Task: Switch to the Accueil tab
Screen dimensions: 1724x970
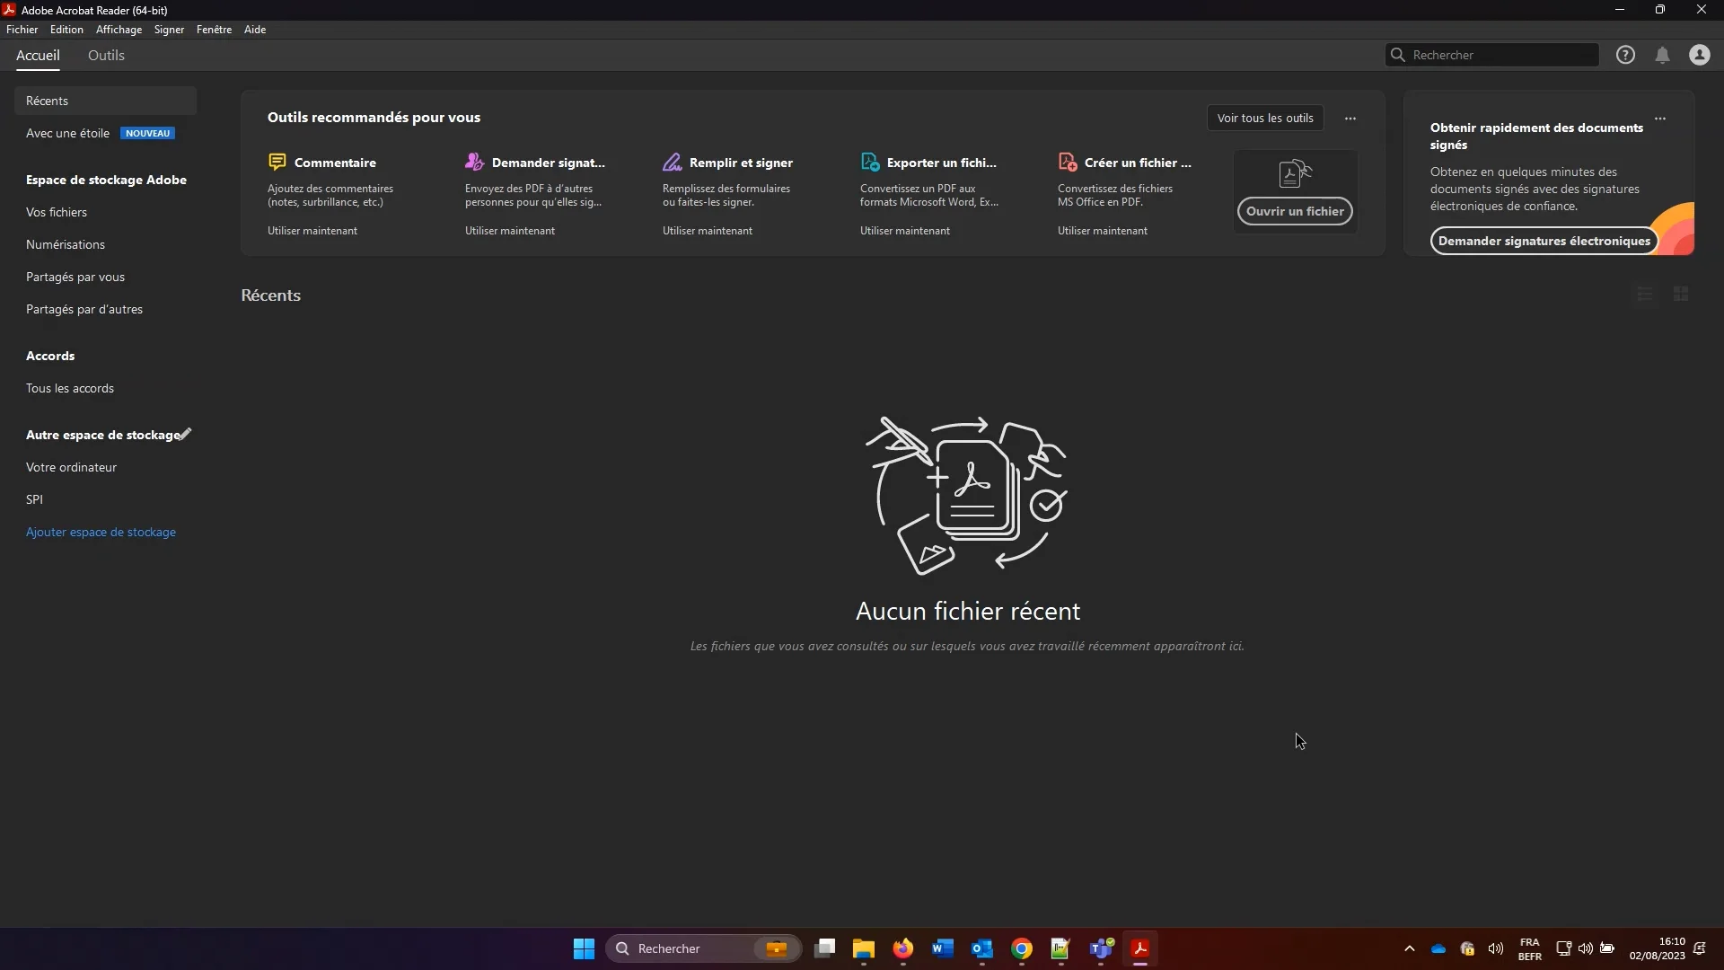Action: pyautogui.click(x=38, y=55)
